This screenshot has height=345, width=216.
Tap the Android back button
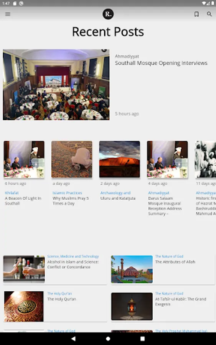[73, 338]
